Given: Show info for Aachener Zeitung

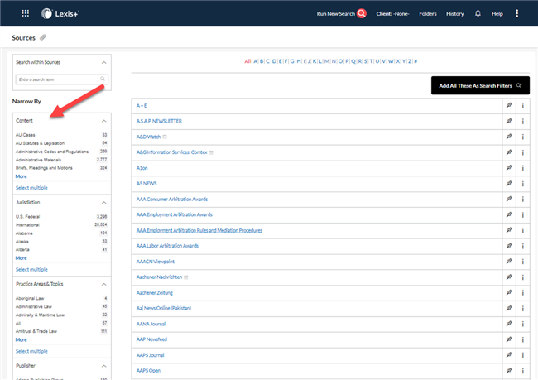Looking at the screenshot, I should coord(523,293).
